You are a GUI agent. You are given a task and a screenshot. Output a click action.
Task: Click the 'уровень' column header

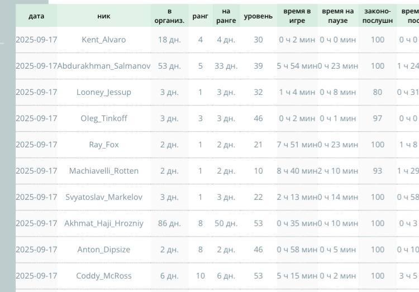(258, 16)
